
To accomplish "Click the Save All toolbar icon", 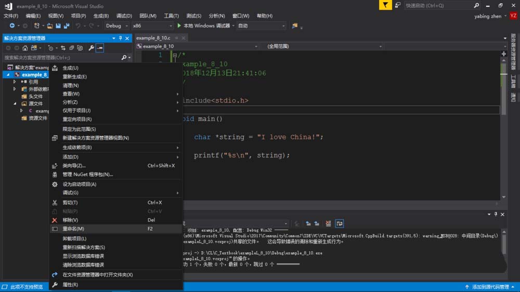I will click(66, 25).
